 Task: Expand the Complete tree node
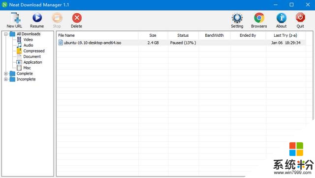coord(6,74)
